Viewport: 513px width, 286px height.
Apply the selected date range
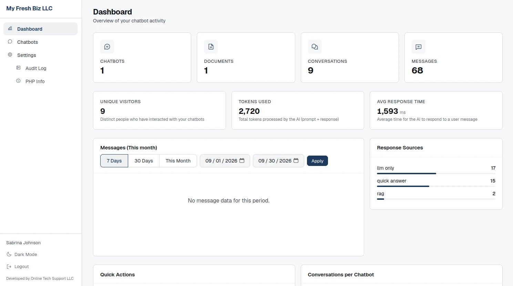[x=317, y=161]
